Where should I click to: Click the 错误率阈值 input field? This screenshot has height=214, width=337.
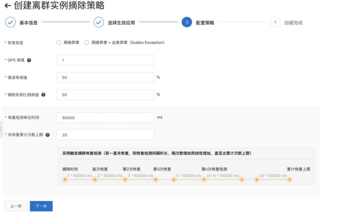coord(105,77)
